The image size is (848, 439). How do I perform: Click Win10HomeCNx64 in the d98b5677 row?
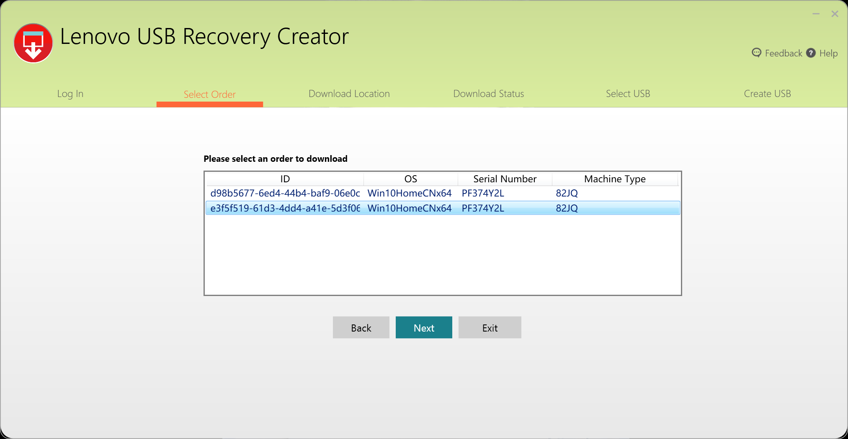tap(410, 193)
